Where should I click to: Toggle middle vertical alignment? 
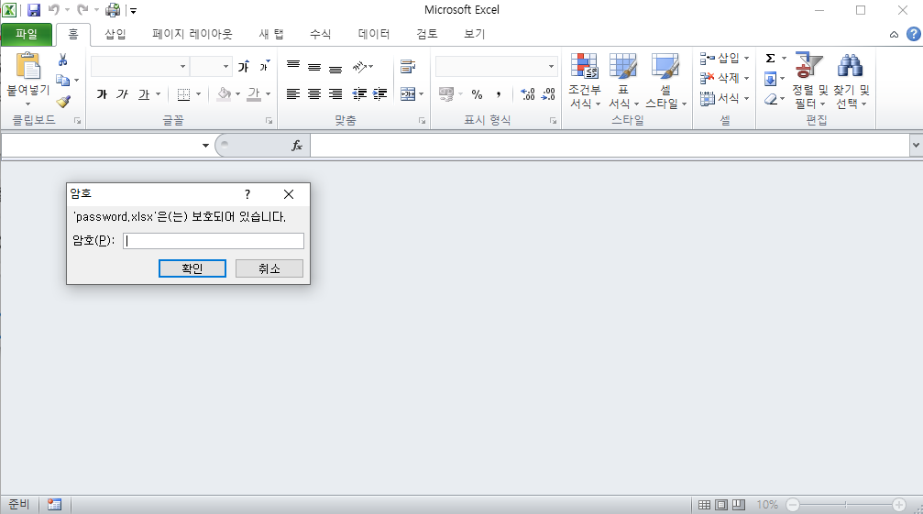point(314,67)
